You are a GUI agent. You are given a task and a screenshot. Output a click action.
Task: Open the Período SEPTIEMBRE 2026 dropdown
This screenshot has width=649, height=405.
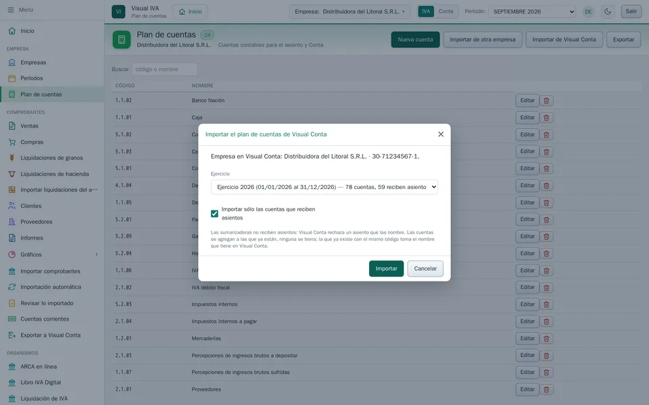click(532, 11)
